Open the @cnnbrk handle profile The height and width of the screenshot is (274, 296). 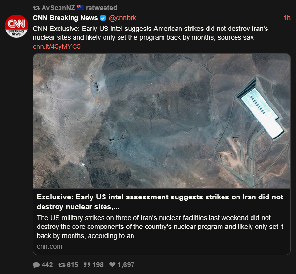click(x=122, y=18)
